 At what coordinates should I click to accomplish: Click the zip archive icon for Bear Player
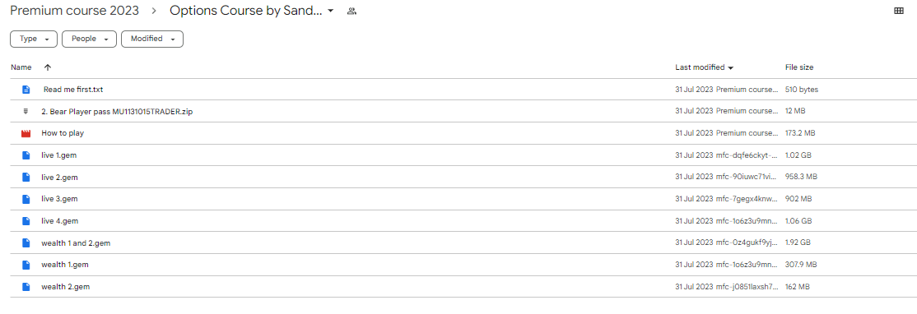pos(26,111)
